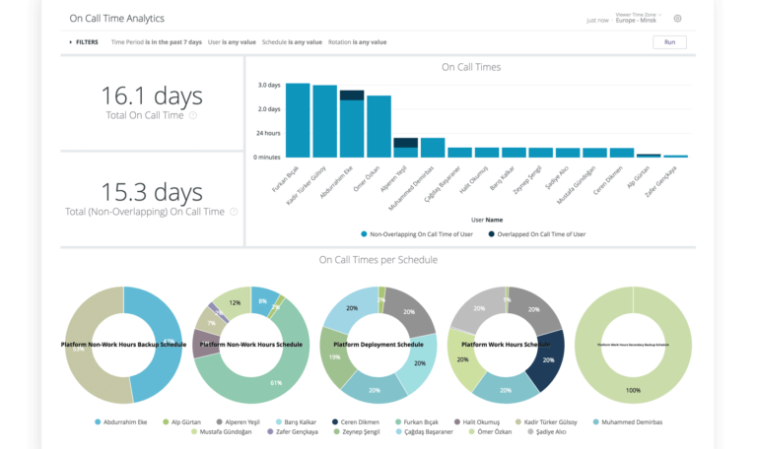Click the dark overlapped segment of Abdurrahim Eke's bar

coord(352,95)
